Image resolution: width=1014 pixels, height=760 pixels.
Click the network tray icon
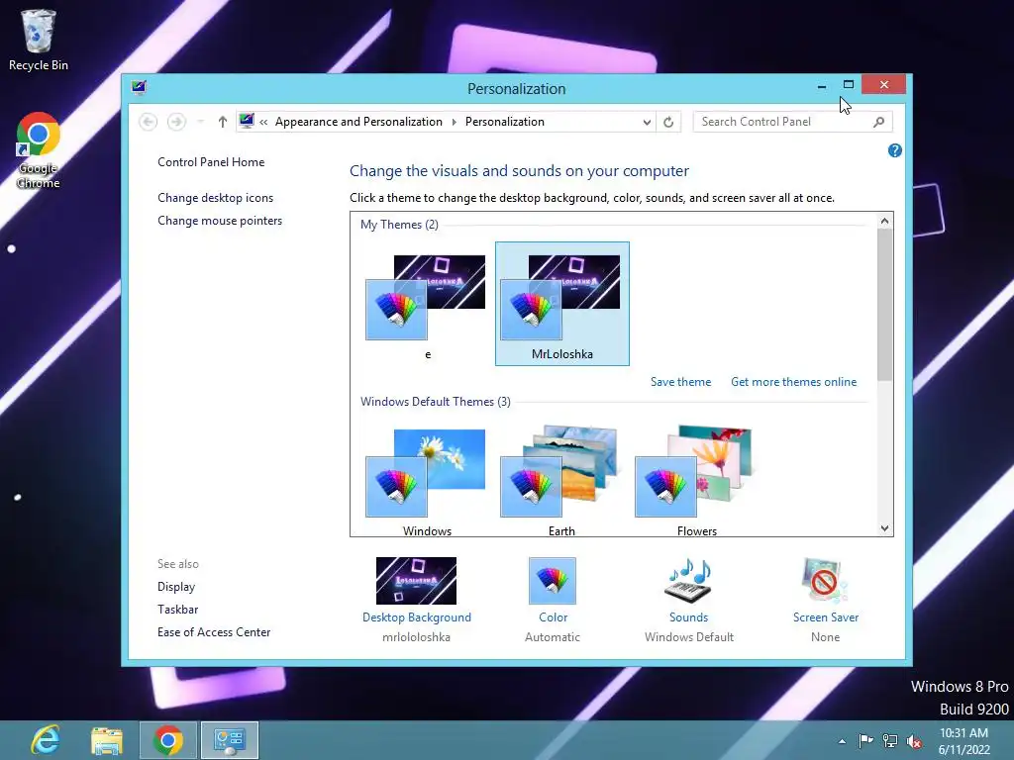point(890,740)
